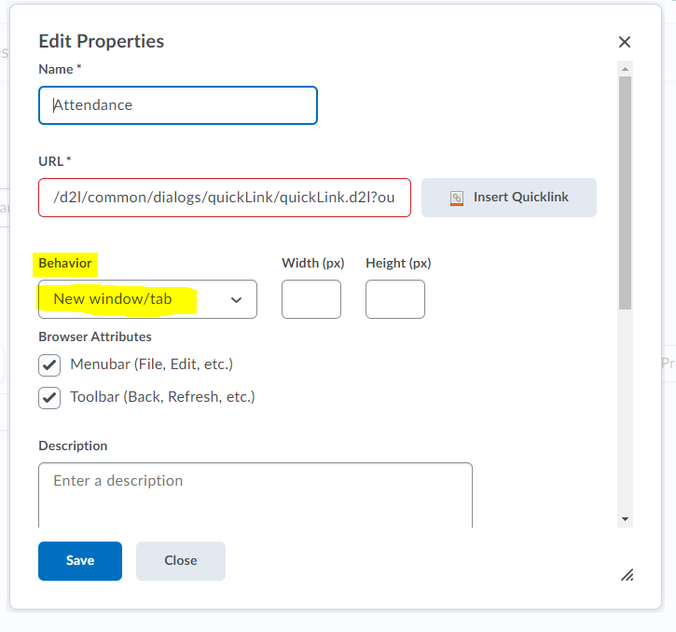Click the scrollbar down arrow
The width and height of the screenshot is (676, 632).
coord(625,518)
